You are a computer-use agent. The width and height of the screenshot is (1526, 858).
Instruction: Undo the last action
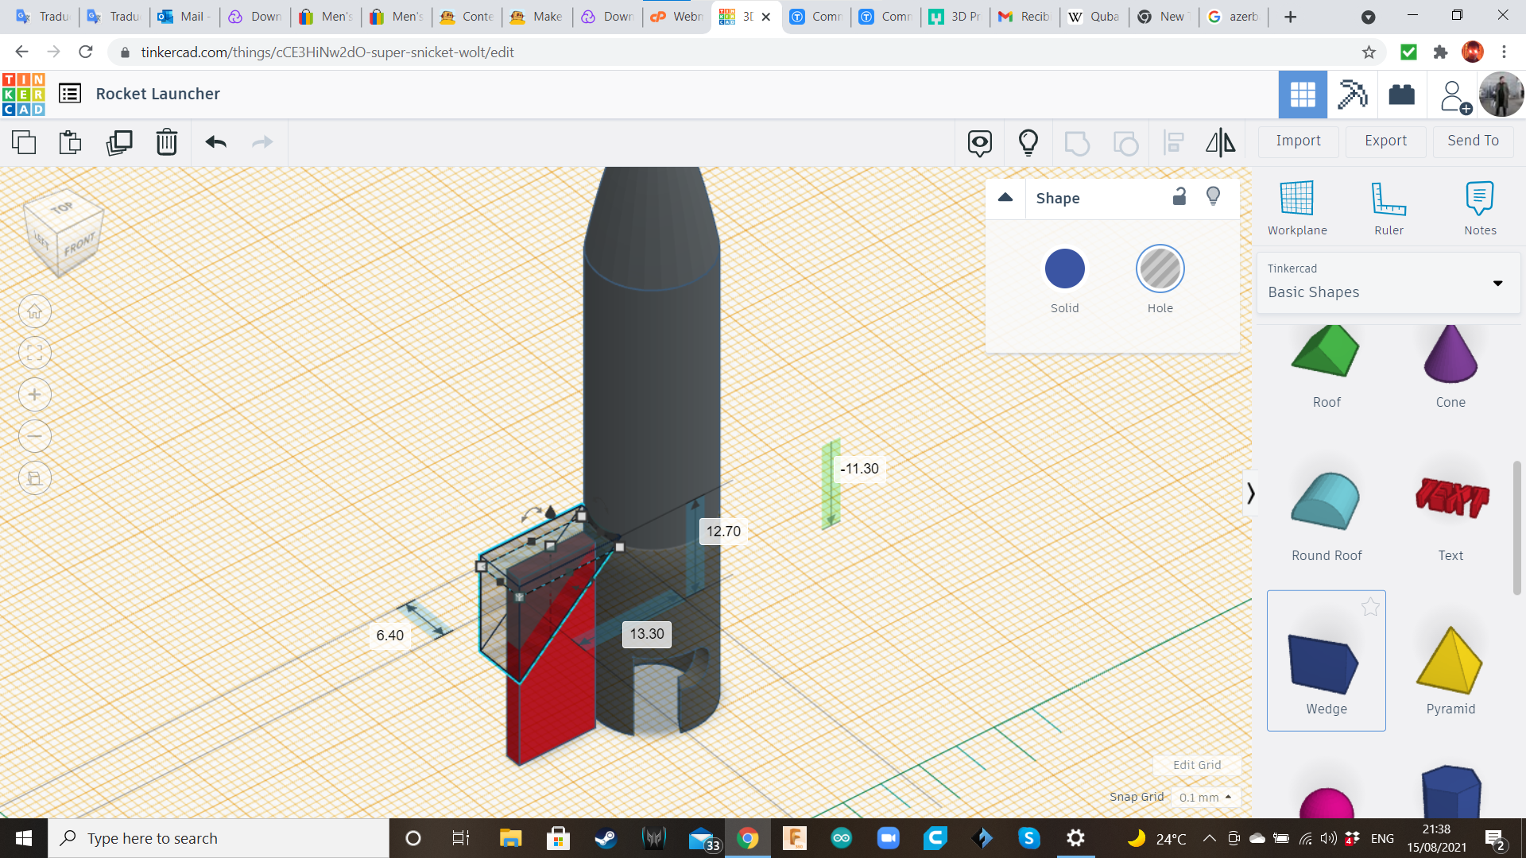tap(215, 142)
